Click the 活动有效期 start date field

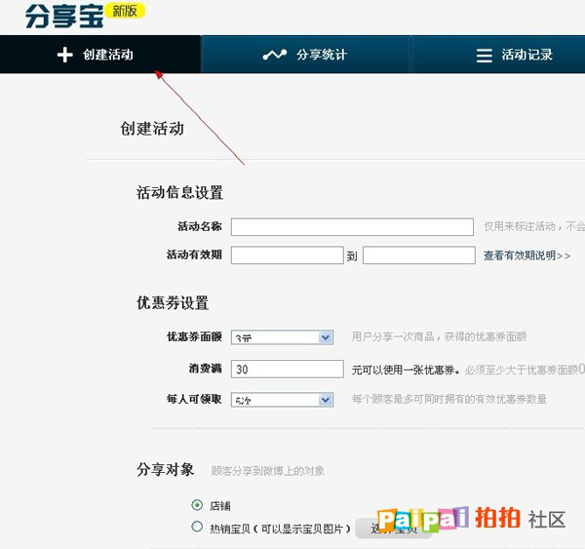click(x=287, y=255)
